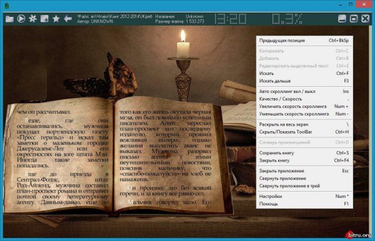The image size is (375, 241).
Task: Open 'Помощь' from context menu
Action: pyautogui.click(x=304, y=204)
